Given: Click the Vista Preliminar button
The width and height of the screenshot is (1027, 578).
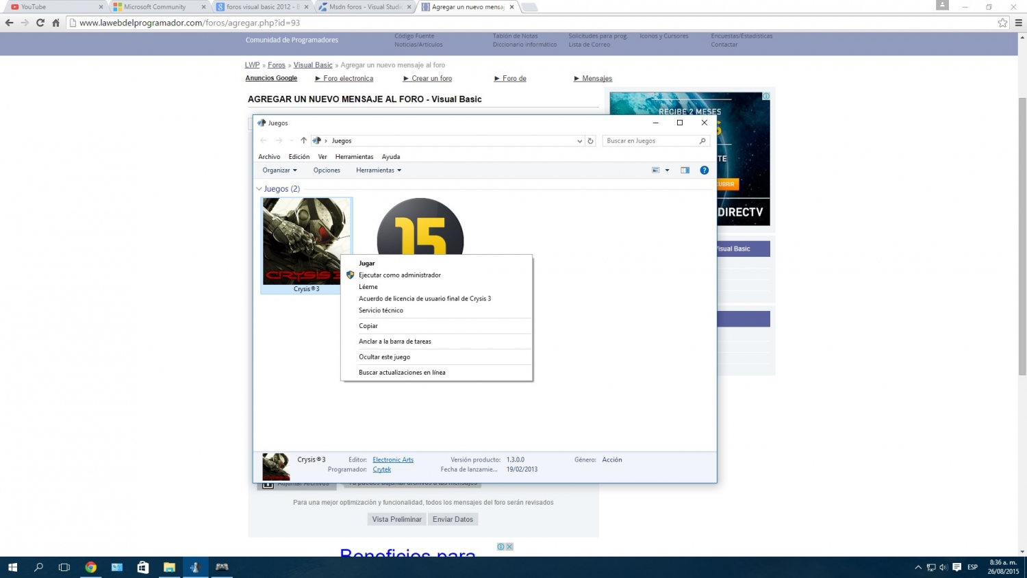Looking at the screenshot, I should click(x=397, y=519).
